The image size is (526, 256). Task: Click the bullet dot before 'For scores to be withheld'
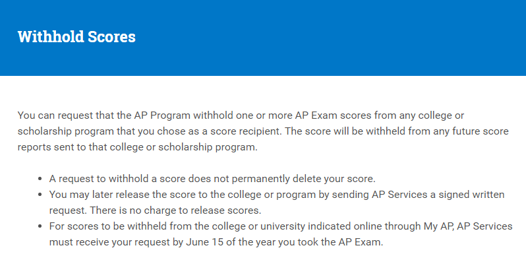(x=40, y=226)
